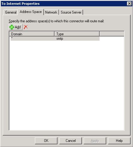
Task: Confirm changes with the OK button
Action: [46, 141]
